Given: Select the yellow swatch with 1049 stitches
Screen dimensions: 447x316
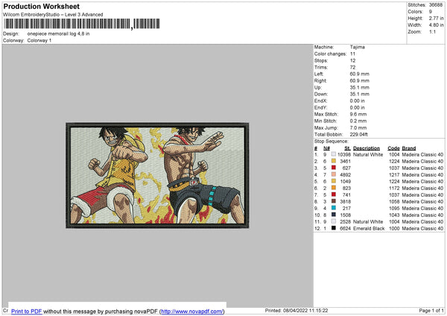Looking at the screenshot, I should pyautogui.click(x=334, y=181).
